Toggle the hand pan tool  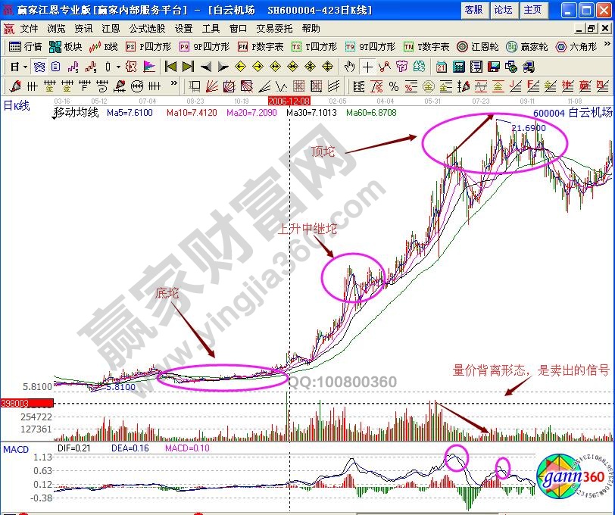(x=349, y=66)
